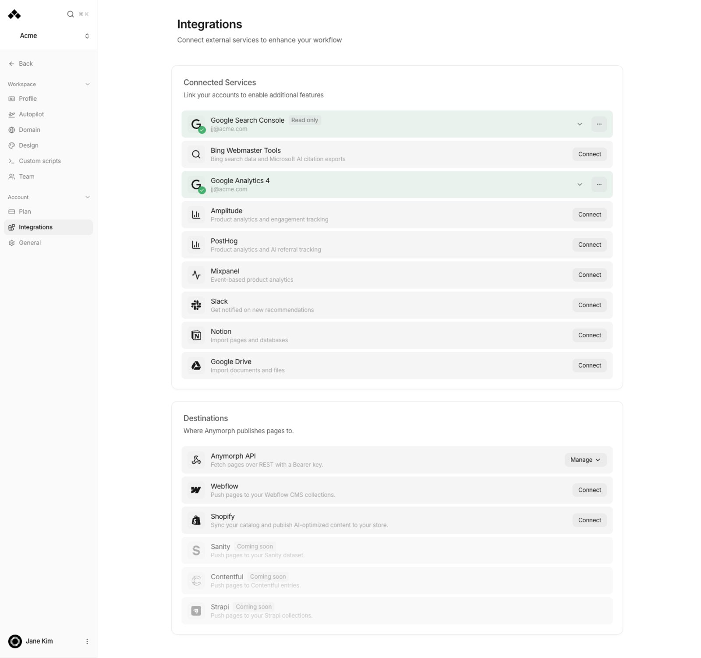Click jj@acme.com under Google Analytics 4

[x=229, y=189]
